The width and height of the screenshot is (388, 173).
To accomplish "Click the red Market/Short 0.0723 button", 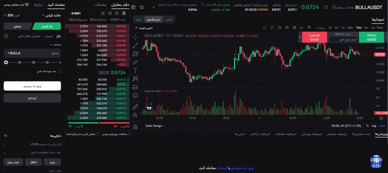I will pyautogui.click(x=315, y=37).
